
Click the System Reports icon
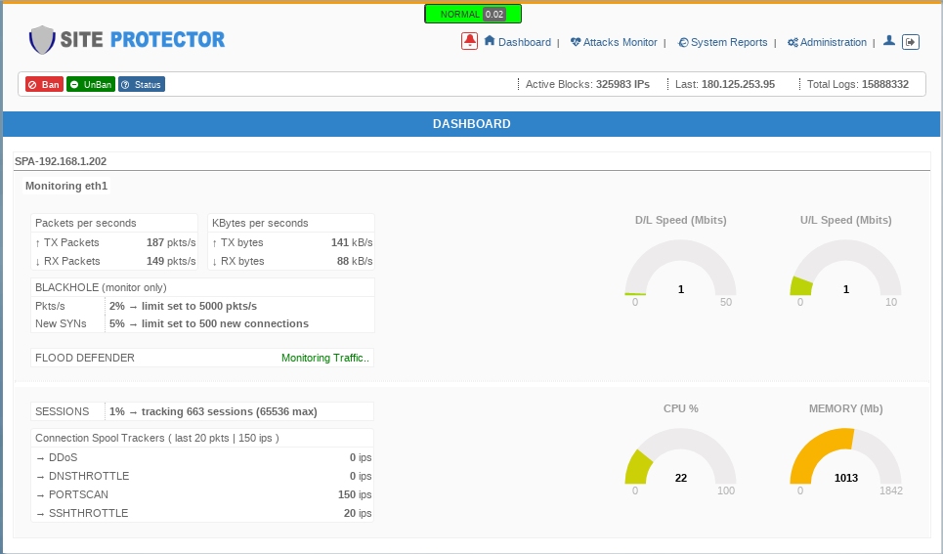click(683, 42)
